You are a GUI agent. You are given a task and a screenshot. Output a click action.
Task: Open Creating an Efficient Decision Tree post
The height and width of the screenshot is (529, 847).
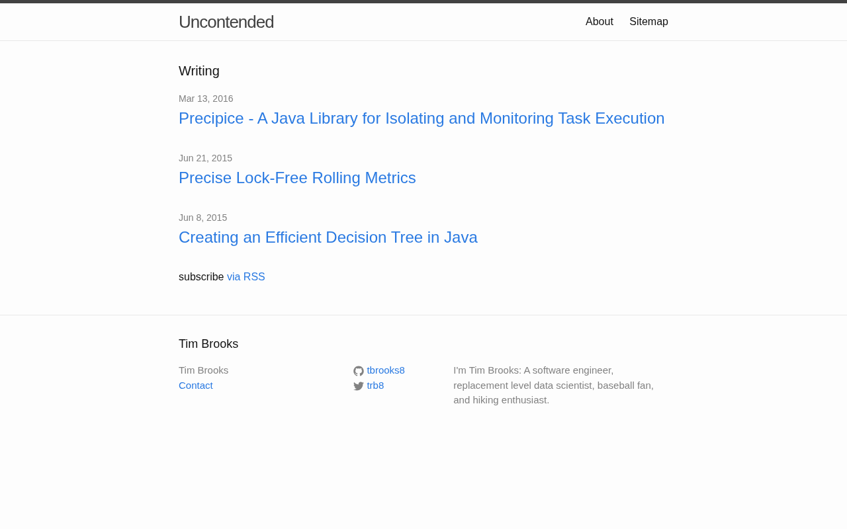pos(328,237)
